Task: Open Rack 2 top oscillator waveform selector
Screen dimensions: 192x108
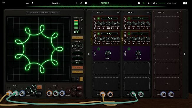Action: [x=140, y=19]
